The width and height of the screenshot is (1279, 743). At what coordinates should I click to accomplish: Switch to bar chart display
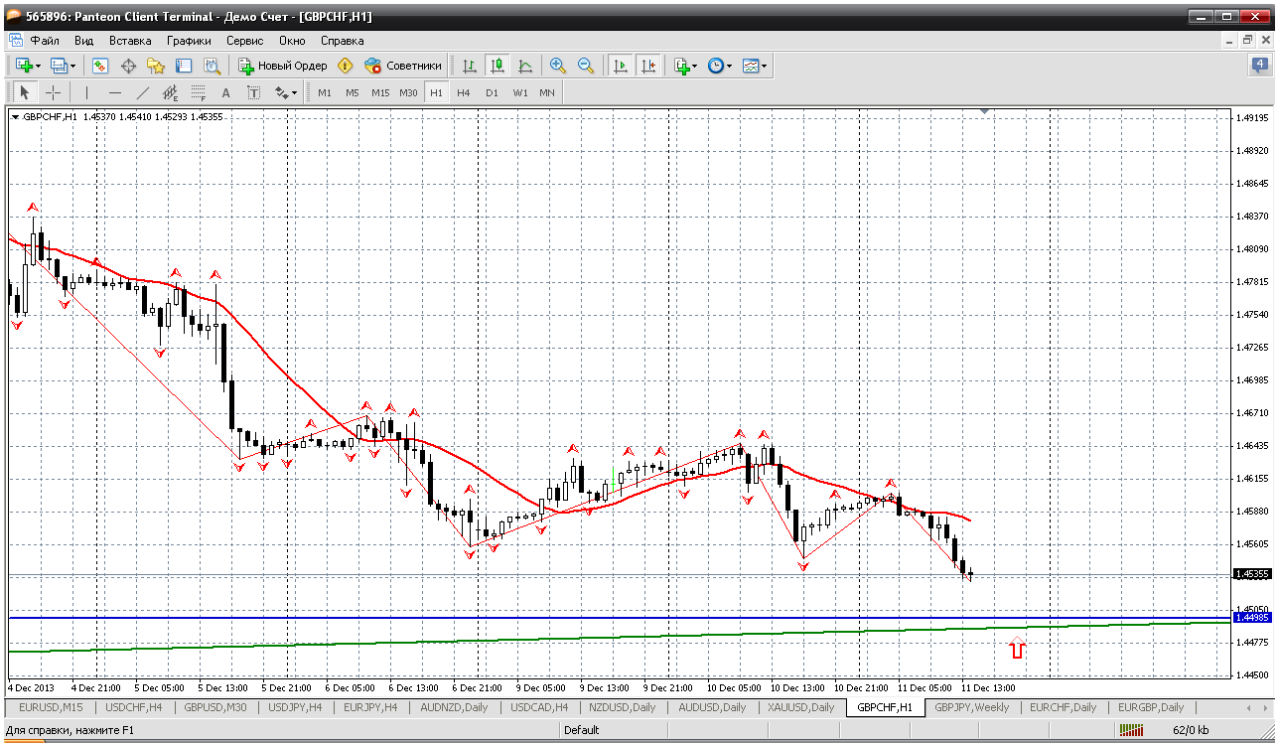pyautogui.click(x=470, y=66)
